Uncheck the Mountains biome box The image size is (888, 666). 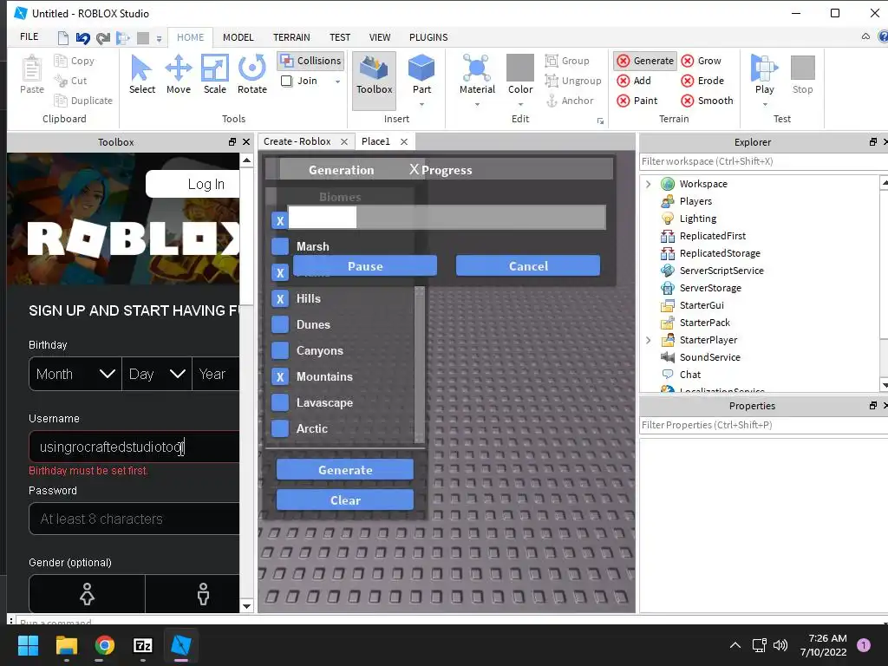tap(280, 376)
